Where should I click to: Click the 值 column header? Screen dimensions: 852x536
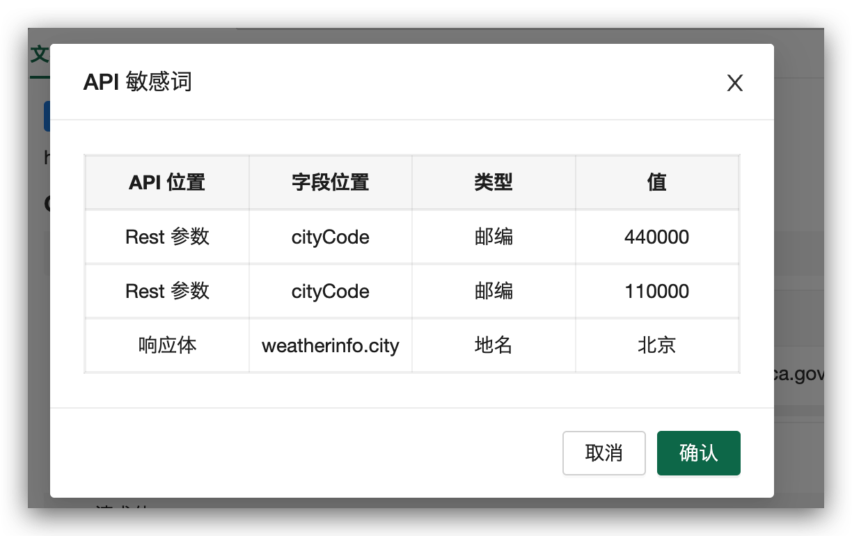657,182
